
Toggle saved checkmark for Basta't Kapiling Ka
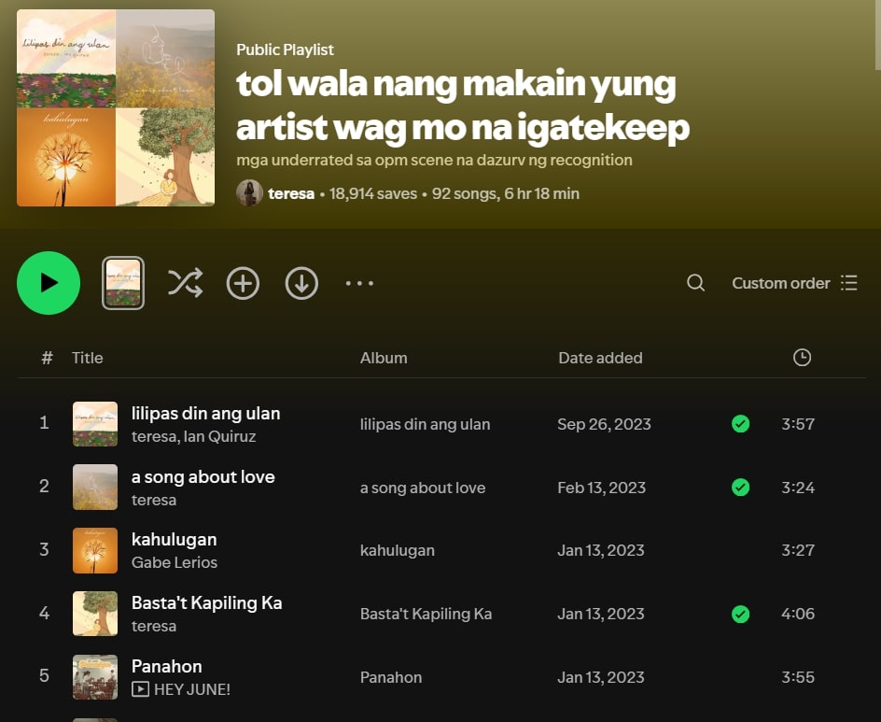740,614
